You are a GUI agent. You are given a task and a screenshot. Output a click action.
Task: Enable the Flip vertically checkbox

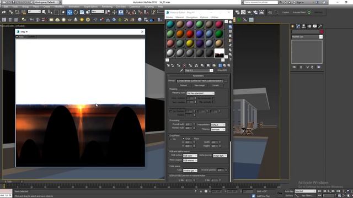point(213,102)
